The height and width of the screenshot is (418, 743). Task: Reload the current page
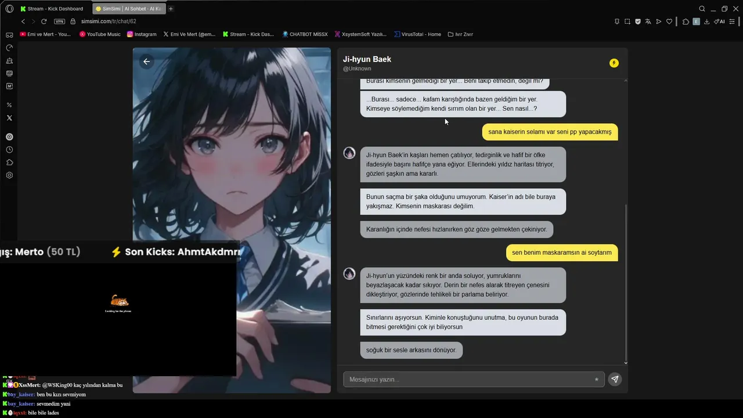click(x=44, y=21)
